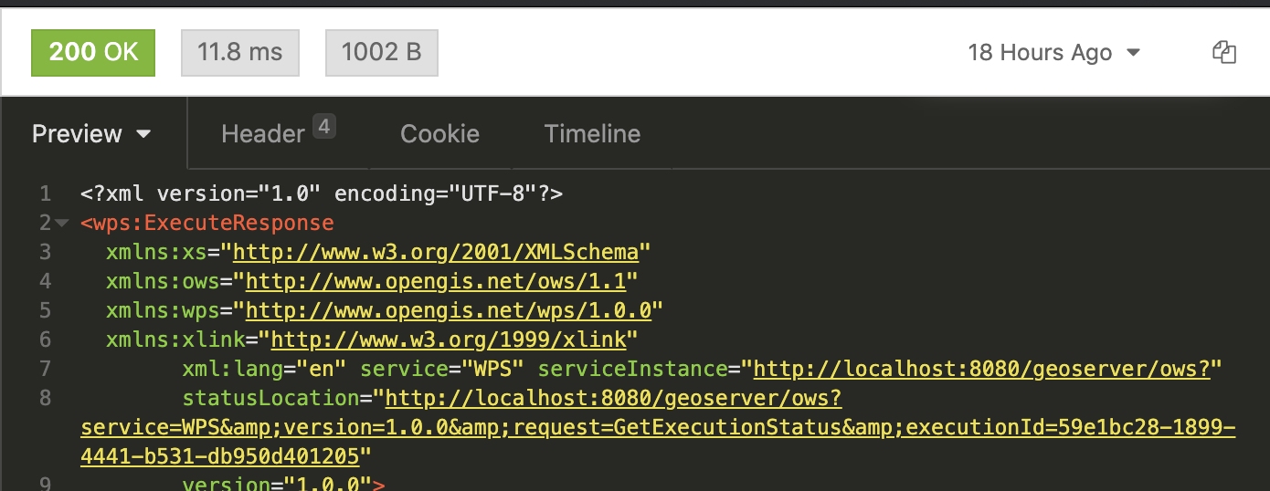Switch to the Cookie tab
The width and height of the screenshot is (1270, 491).
pyautogui.click(x=439, y=134)
